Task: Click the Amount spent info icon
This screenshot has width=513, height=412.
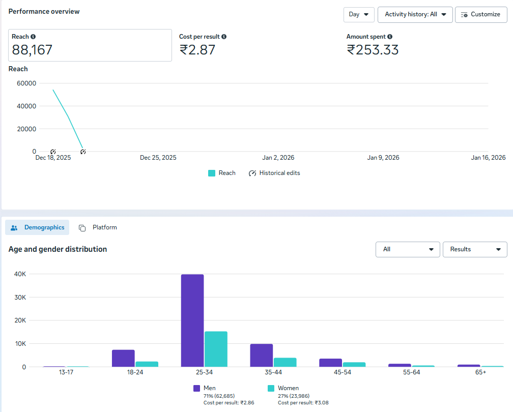Action: (390, 37)
